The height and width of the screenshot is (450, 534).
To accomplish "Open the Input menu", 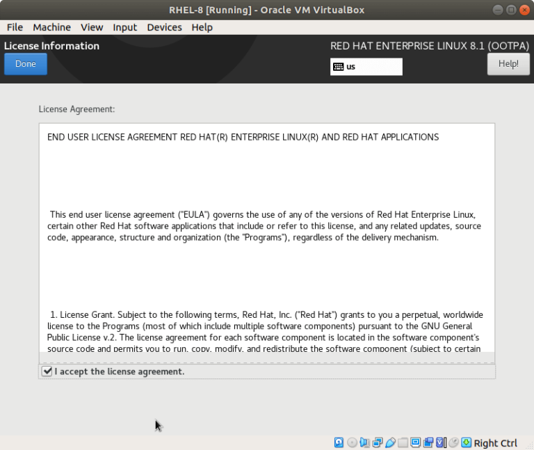I will [124, 27].
